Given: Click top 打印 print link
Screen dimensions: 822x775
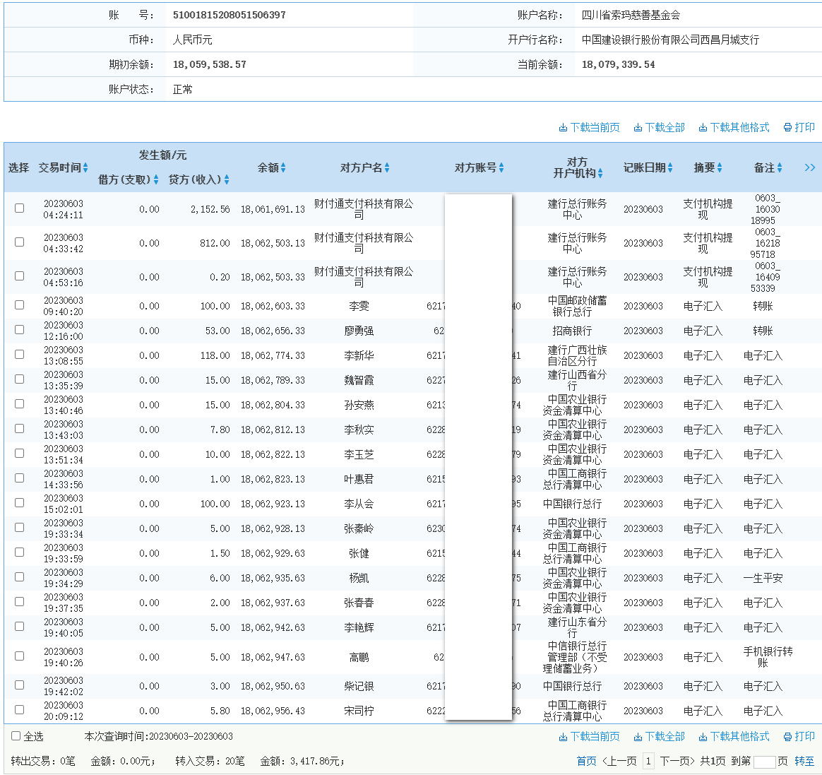Looking at the screenshot, I should click(x=799, y=127).
